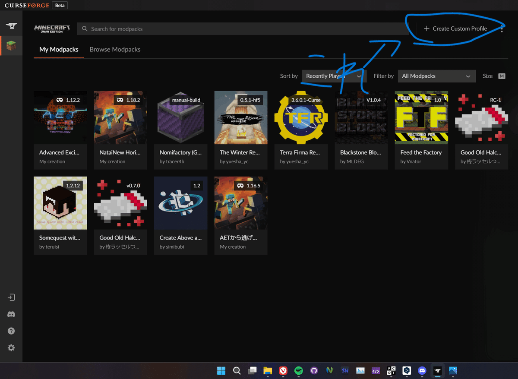Click the search magnifier in the modpack search bar

(85, 28)
